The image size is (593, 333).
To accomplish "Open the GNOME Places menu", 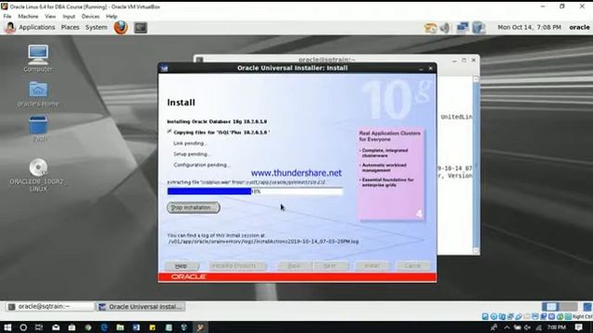I will point(70,27).
